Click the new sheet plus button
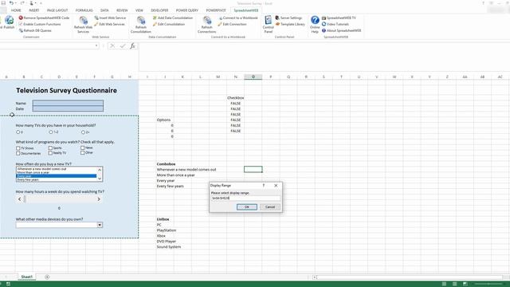This screenshot has width=510, height=287. 47,277
